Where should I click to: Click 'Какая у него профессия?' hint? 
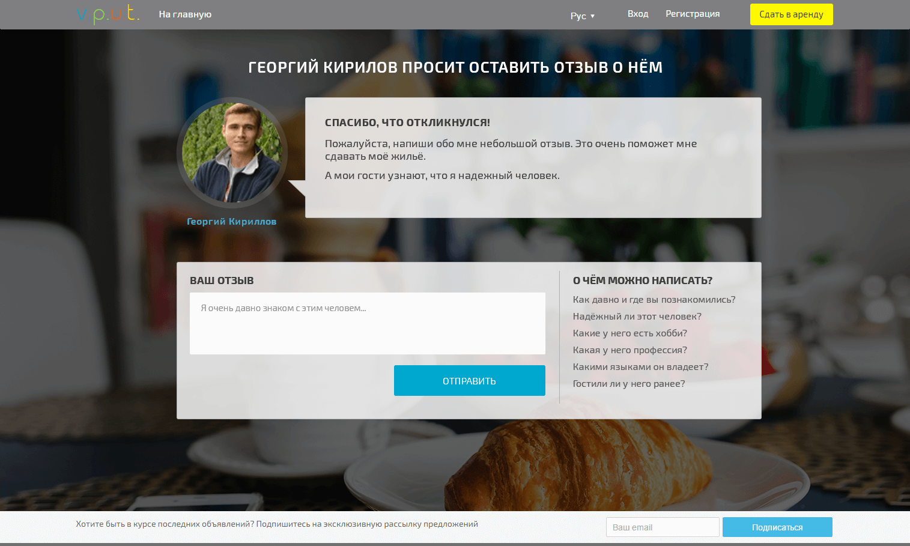point(630,350)
